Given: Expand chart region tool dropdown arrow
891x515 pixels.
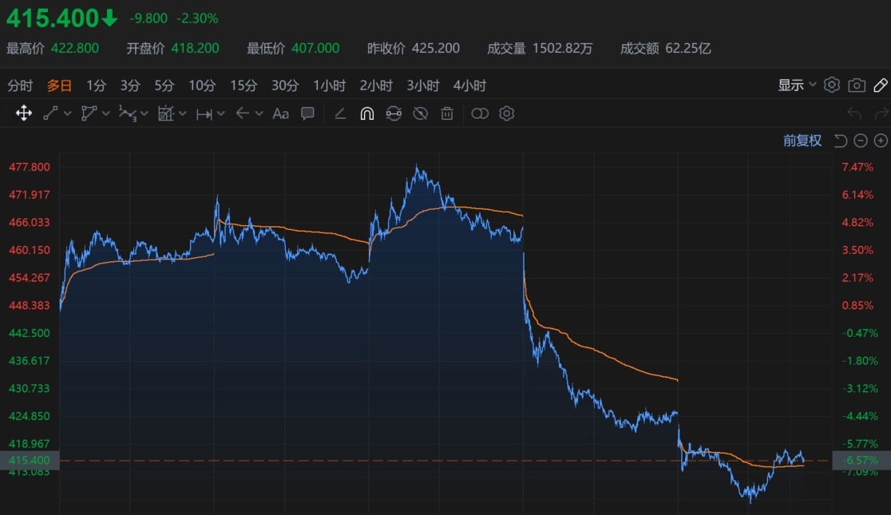Looking at the screenshot, I should click(182, 113).
